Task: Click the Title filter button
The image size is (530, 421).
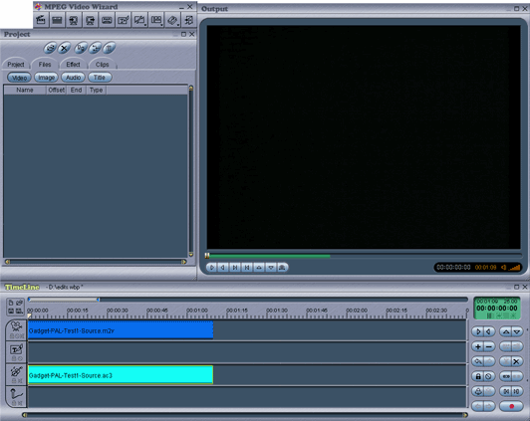Action: (100, 78)
